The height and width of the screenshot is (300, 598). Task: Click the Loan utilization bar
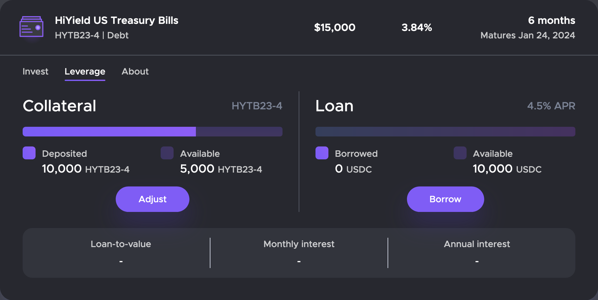point(445,131)
